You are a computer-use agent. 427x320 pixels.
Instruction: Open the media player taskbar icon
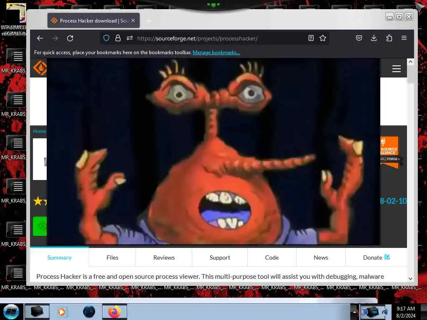point(62,312)
